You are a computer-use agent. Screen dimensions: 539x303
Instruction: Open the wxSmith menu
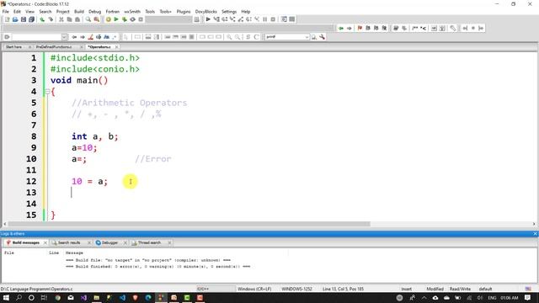pyautogui.click(x=132, y=11)
